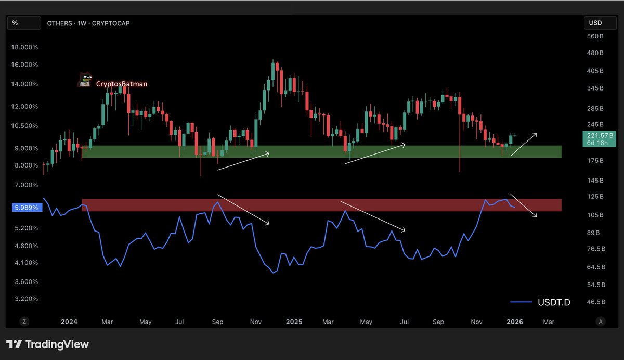Toggle the USD currency display mode
This screenshot has width=624, height=360.
point(600,22)
